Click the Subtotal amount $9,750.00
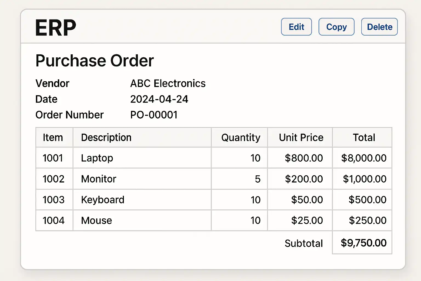 (x=363, y=243)
